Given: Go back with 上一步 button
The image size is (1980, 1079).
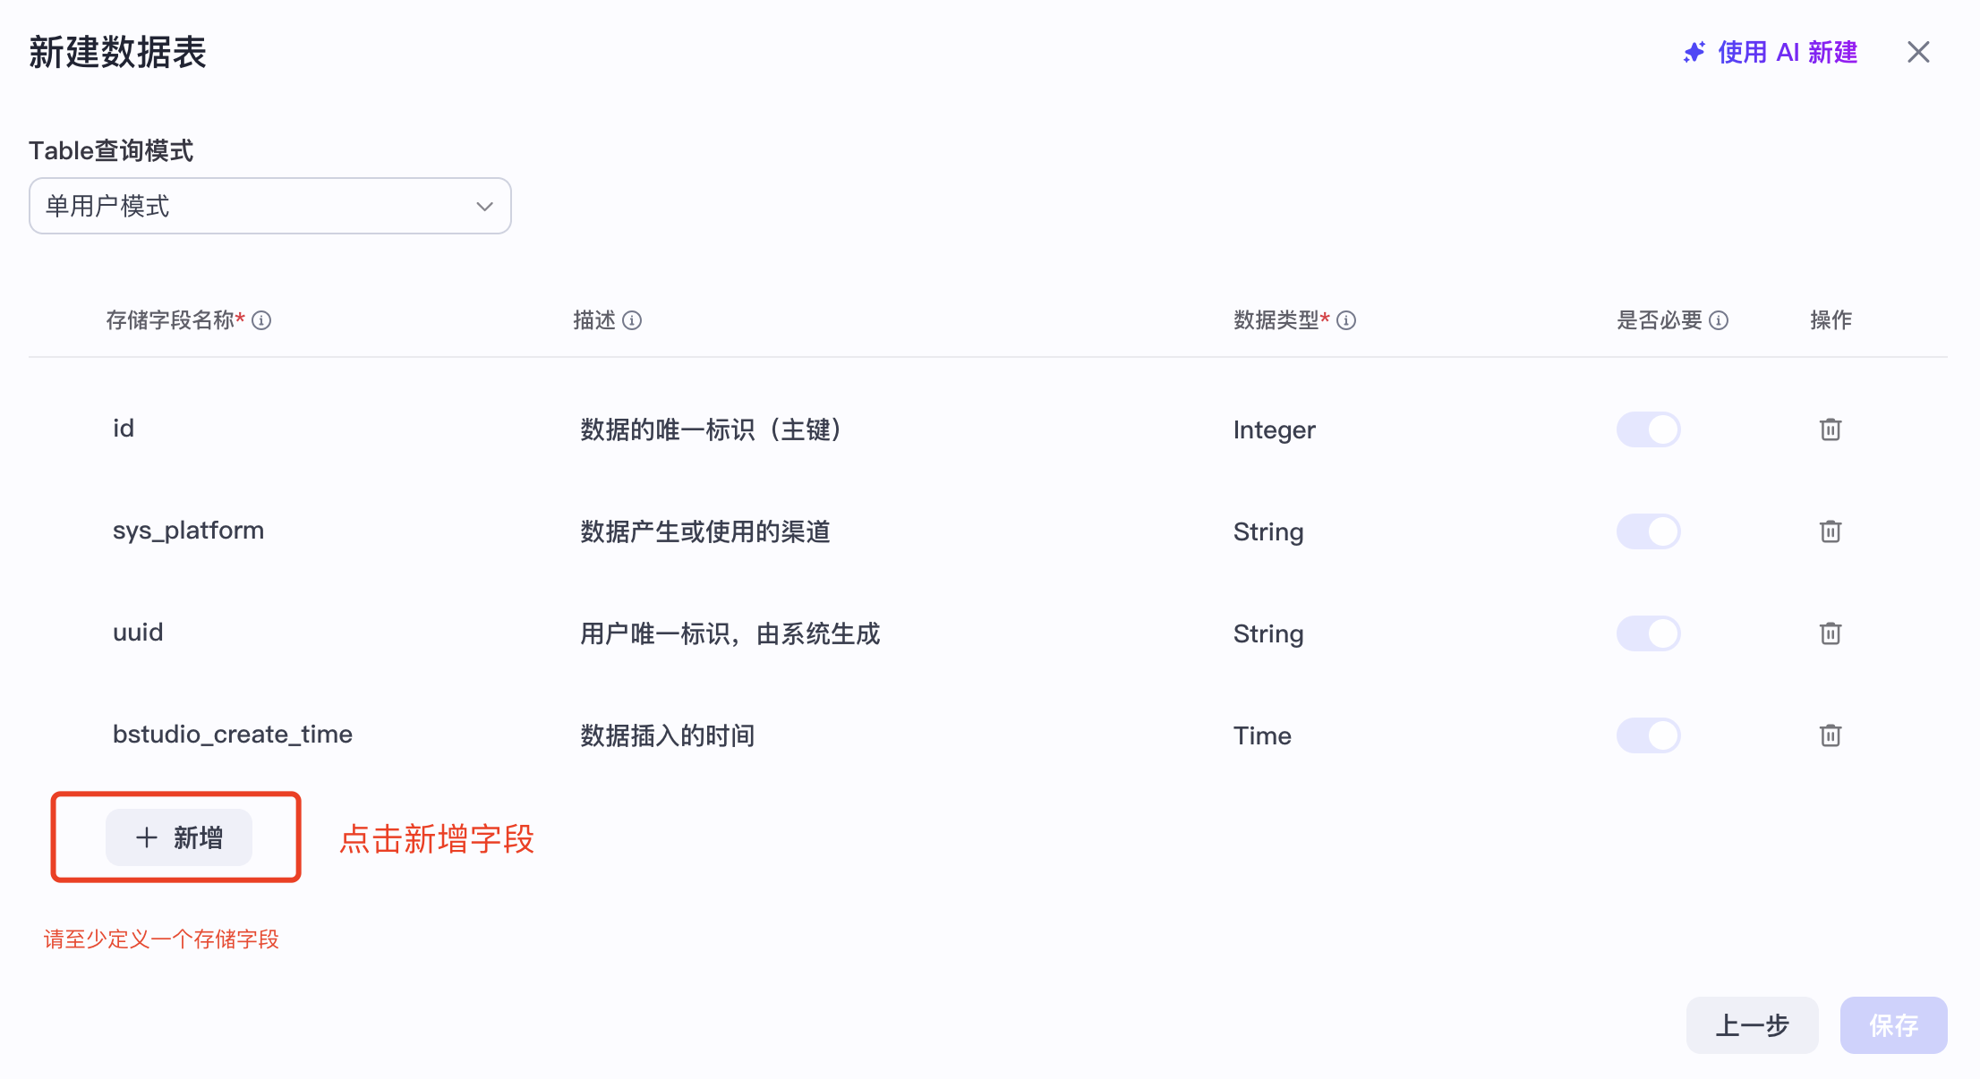Looking at the screenshot, I should [x=1752, y=1024].
